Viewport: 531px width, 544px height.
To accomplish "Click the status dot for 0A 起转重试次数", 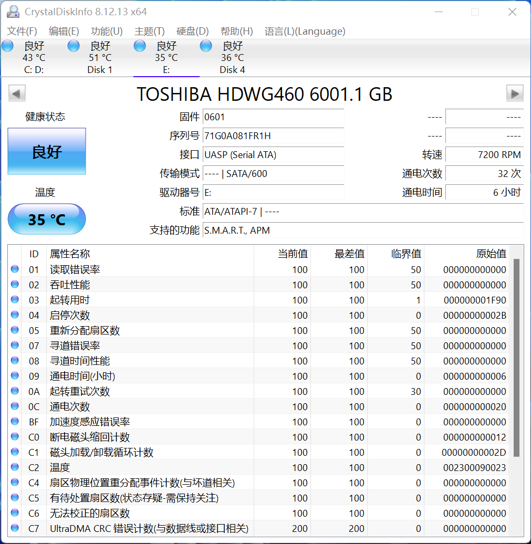I will [x=15, y=391].
